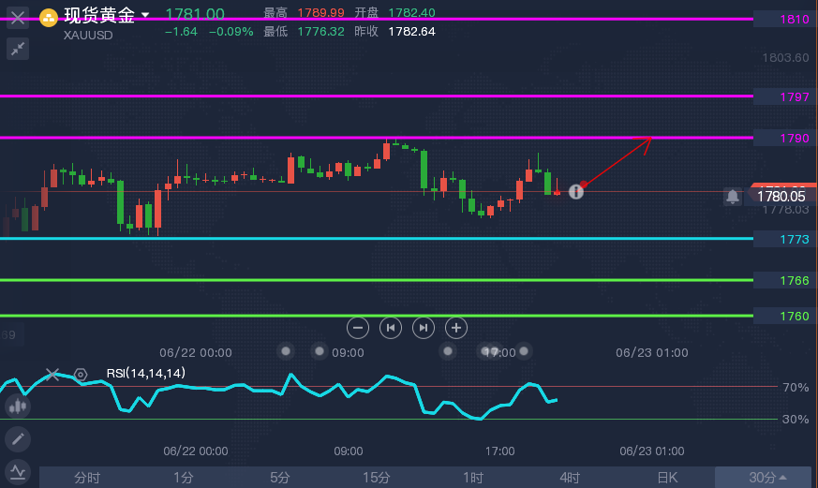The width and height of the screenshot is (818, 488).
Task: Open RSI indicator settings hexagon icon
Action: (81, 375)
